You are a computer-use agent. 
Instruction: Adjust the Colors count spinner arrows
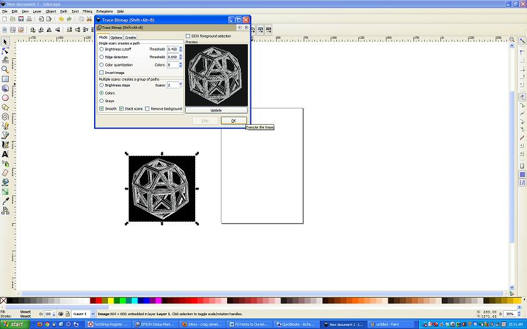tap(181, 65)
